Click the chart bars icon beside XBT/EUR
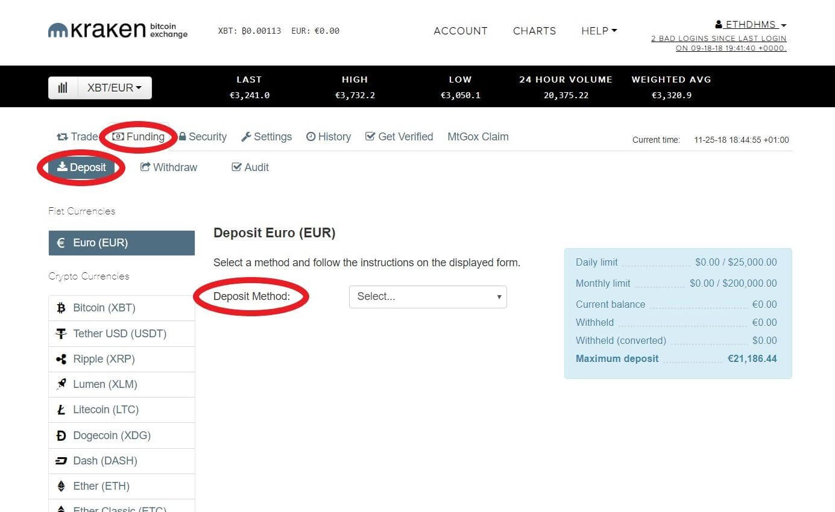Image resolution: width=835 pixels, height=512 pixels. (63, 88)
